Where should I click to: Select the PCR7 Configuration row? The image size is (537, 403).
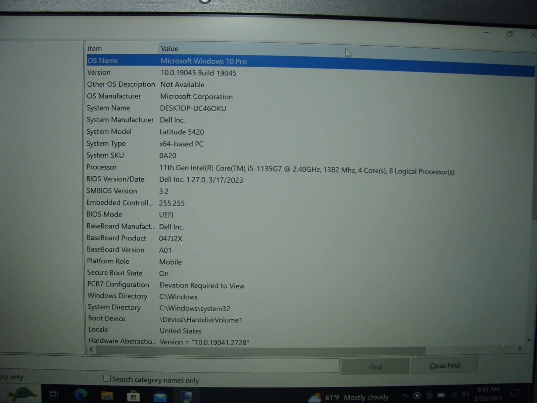[x=310, y=285]
